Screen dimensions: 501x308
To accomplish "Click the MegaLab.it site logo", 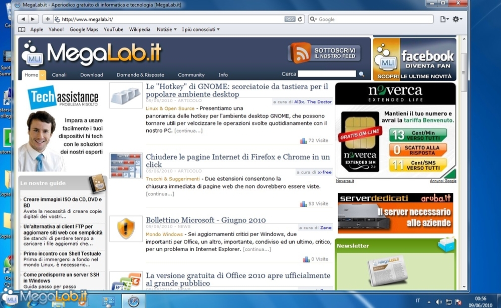I will (92, 53).
